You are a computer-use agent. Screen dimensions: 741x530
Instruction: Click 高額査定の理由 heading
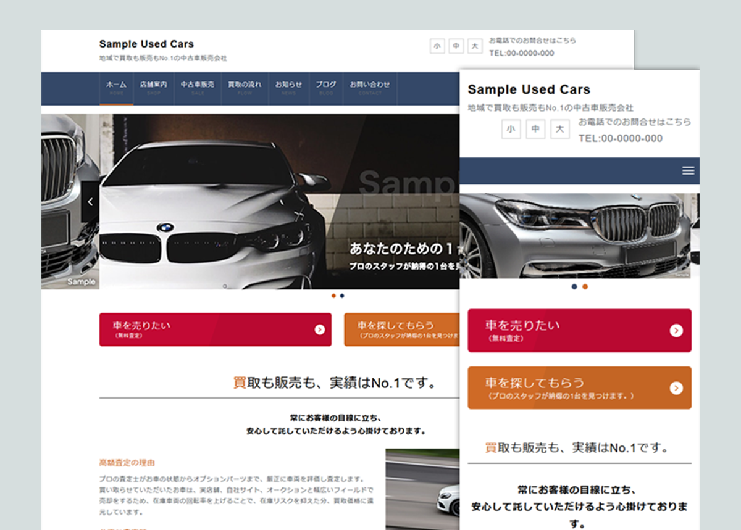[127, 462]
